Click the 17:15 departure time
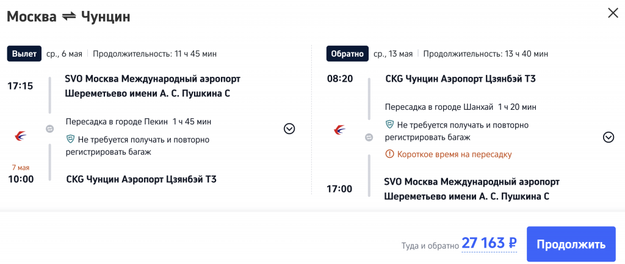 pyautogui.click(x=20, y=86)
